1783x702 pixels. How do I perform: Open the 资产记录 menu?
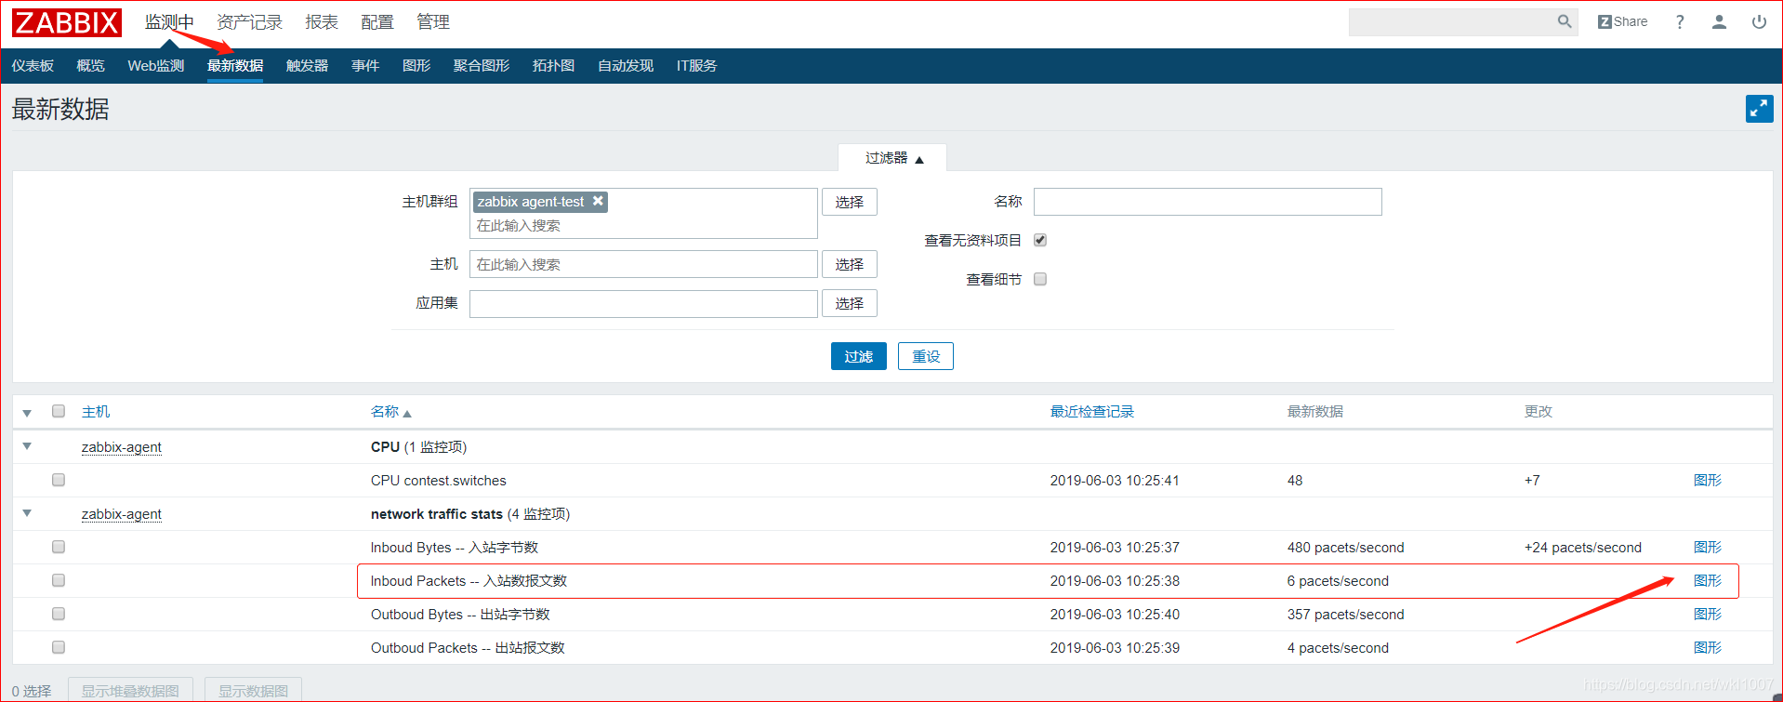pyautogui.click(x=249, y=22)
